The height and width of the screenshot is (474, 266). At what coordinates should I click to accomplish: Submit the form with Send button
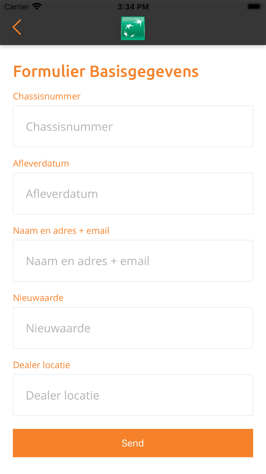point(133,443)
